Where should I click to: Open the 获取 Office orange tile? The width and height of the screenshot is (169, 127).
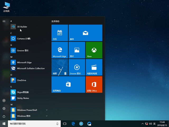coord(94,84)
